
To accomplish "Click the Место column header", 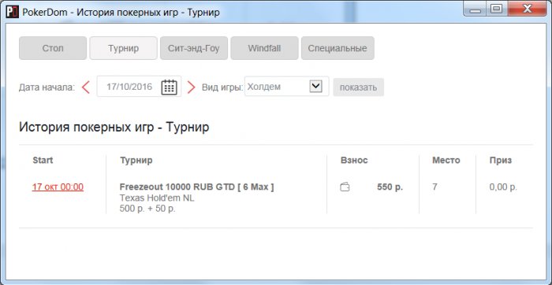I will tap(446, 161).
